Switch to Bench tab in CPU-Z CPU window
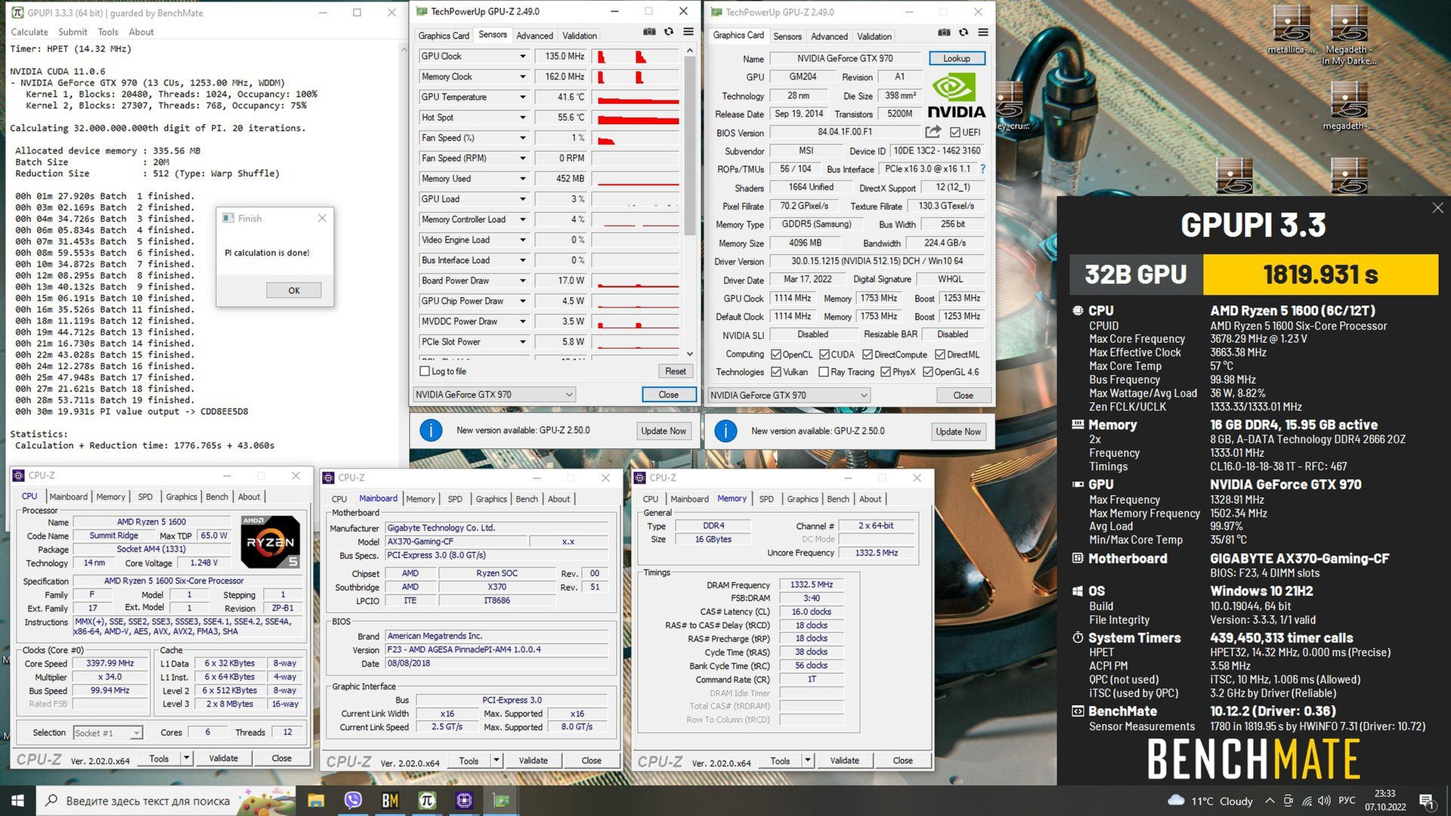 click(x=217, y=496)
